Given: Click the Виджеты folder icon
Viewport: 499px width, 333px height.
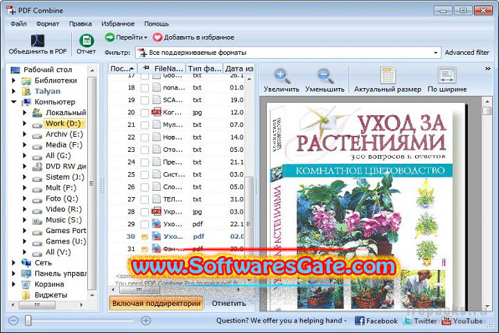Looking at the screenshot, I should (x=26, y=295).
